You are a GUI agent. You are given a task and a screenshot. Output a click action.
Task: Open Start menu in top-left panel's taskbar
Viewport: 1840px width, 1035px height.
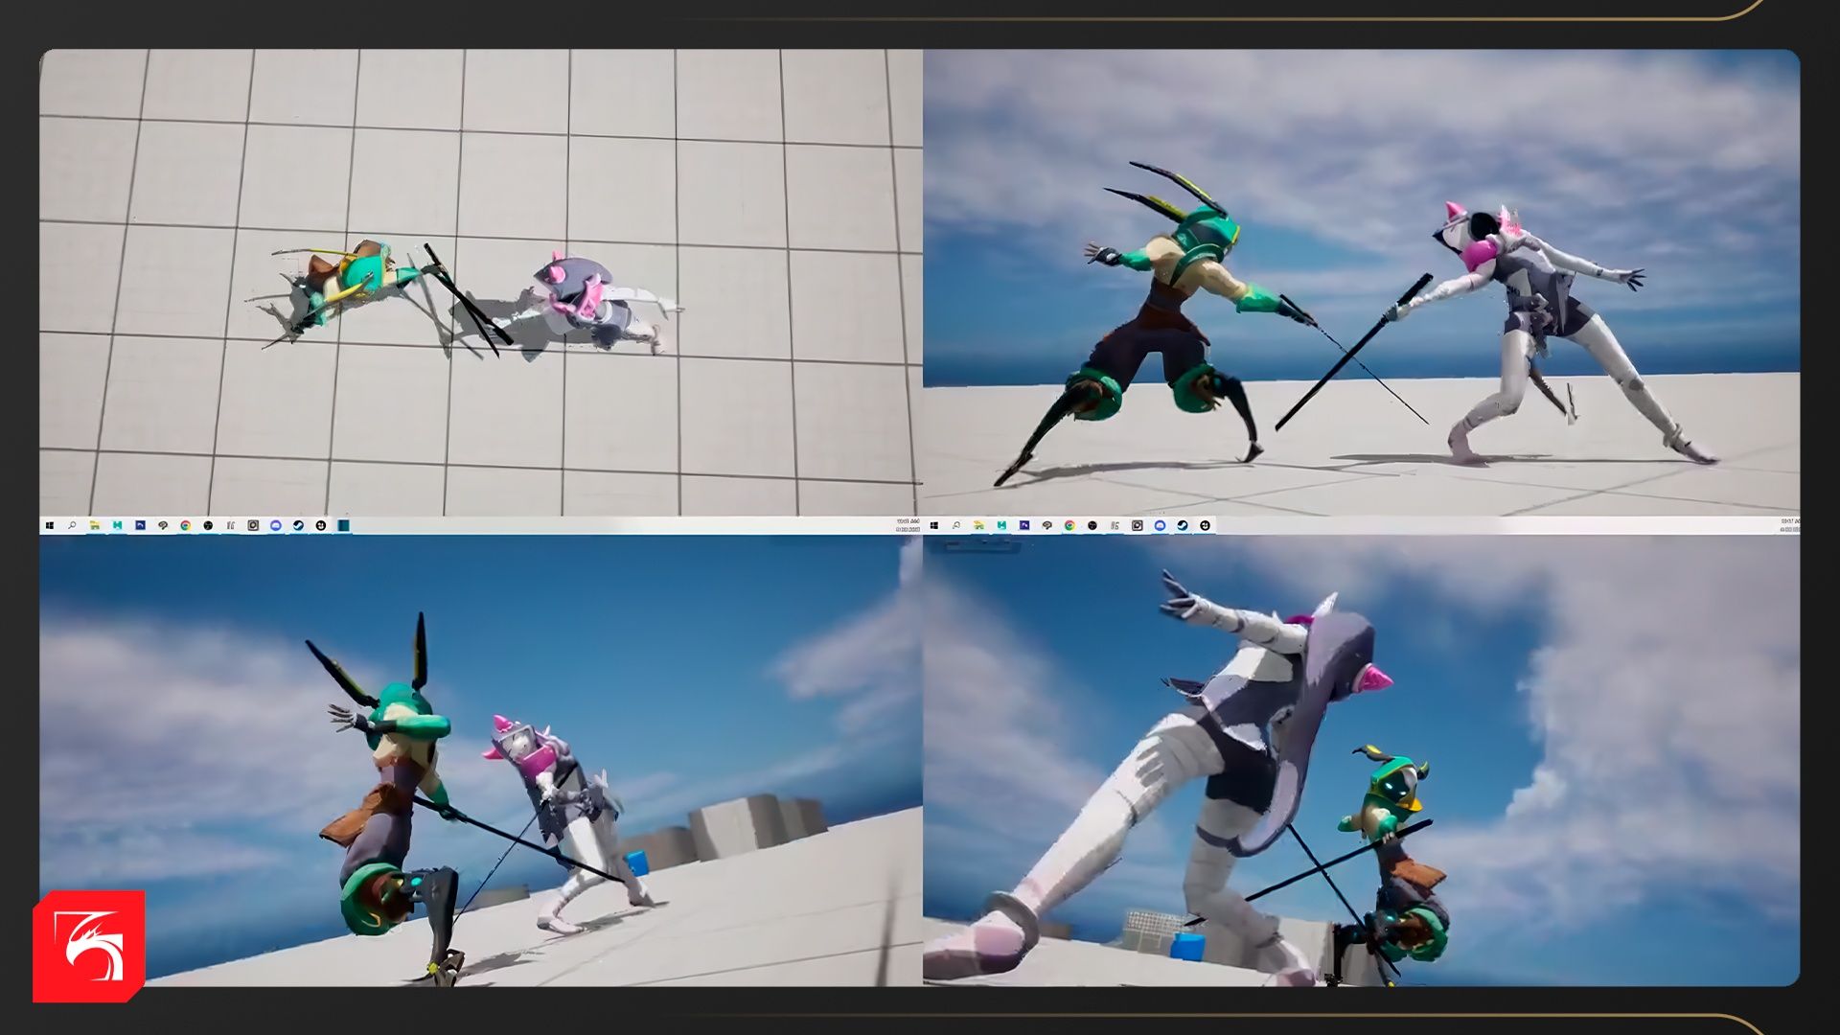[x=50, y=525]
